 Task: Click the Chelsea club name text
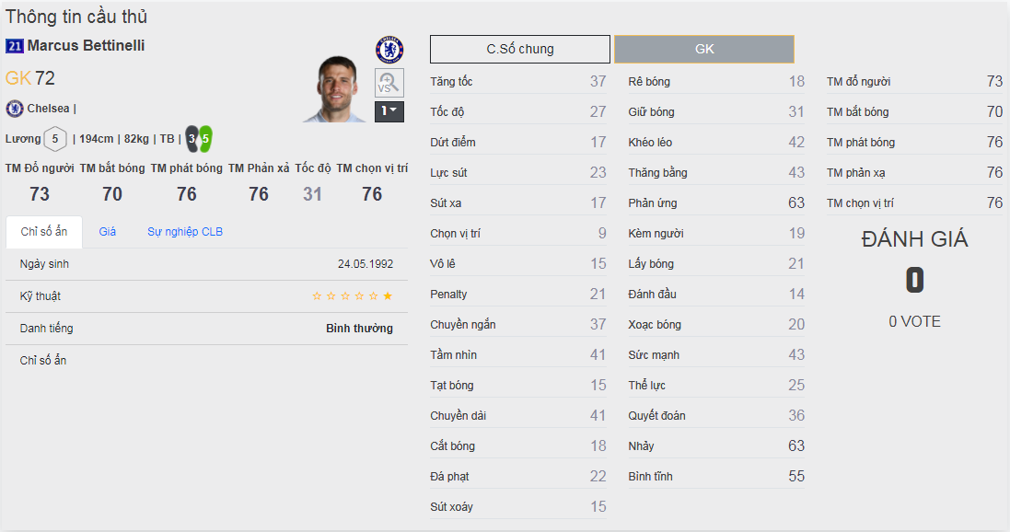(x=49, y=109)
